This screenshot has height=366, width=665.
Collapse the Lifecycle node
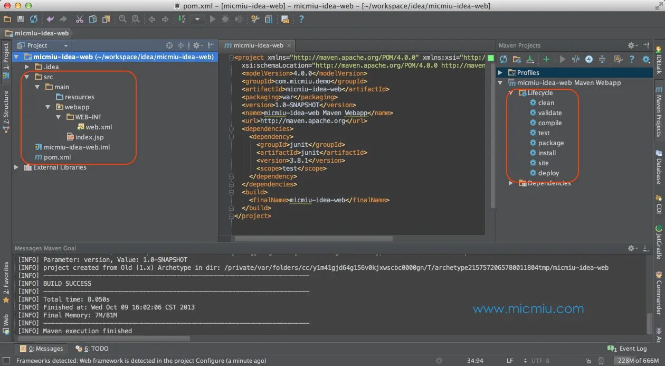point(511,93)
